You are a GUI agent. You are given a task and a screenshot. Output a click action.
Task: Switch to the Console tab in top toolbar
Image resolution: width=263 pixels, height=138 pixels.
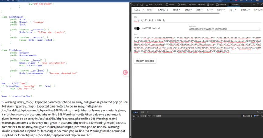[x=170, y=5]
